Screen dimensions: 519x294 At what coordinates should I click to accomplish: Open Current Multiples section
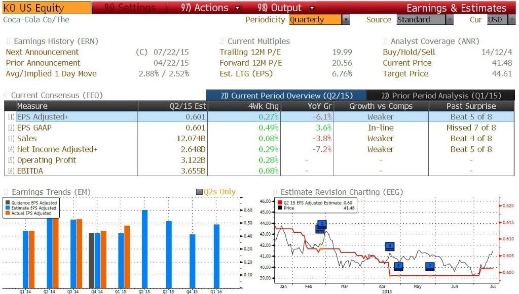coord(258,41)
